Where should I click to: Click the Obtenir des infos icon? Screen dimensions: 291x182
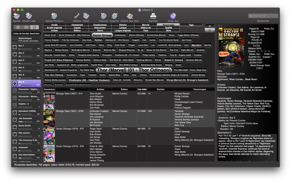[129, 16]
